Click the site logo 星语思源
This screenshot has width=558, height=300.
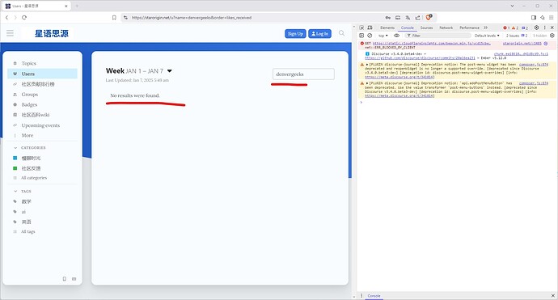coord(51,33)
